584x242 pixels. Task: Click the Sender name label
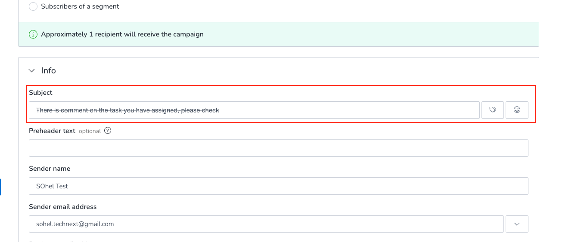pos(50,169)
